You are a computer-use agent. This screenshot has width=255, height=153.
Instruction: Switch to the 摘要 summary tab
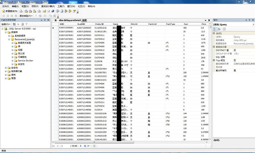pos(84,20)
